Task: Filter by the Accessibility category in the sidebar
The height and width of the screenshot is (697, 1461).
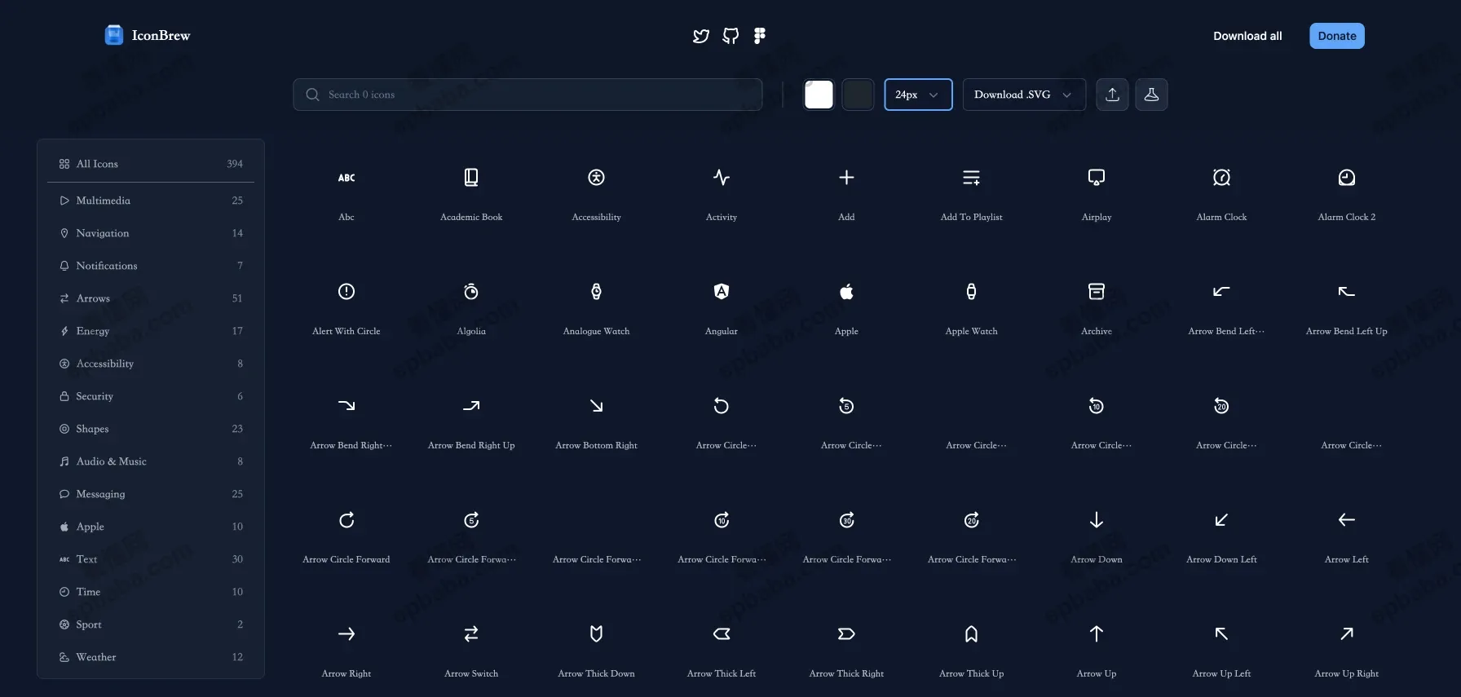Action: point(151,364)
